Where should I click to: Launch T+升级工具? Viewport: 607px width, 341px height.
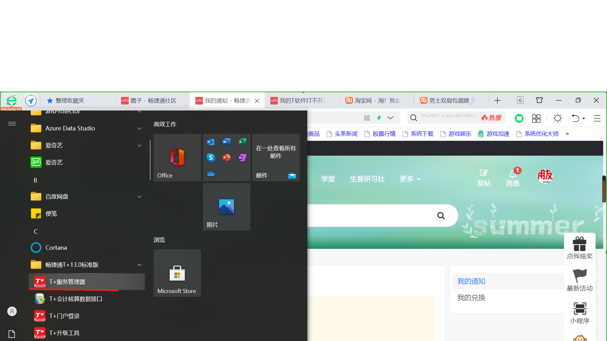pyautogui.click(x=87, y=333)
